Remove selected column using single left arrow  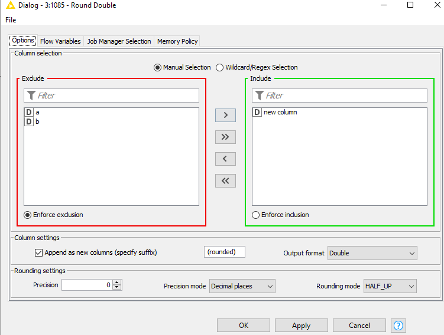coord(225,159)
